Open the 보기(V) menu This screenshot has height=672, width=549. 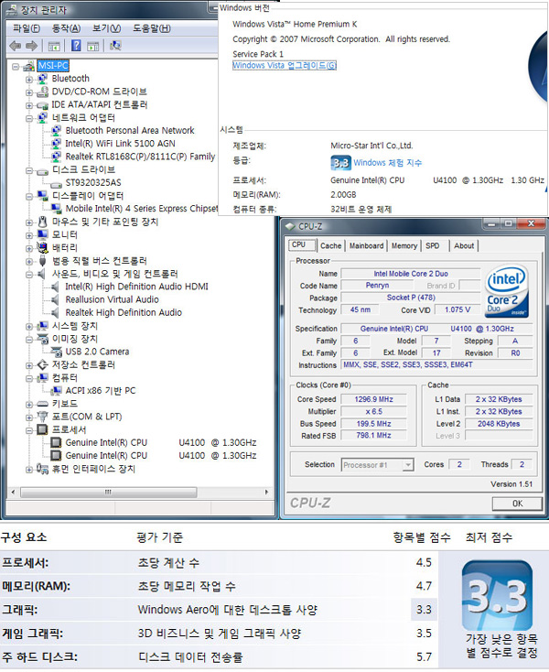pyautogui.click(x=107, y=28)
